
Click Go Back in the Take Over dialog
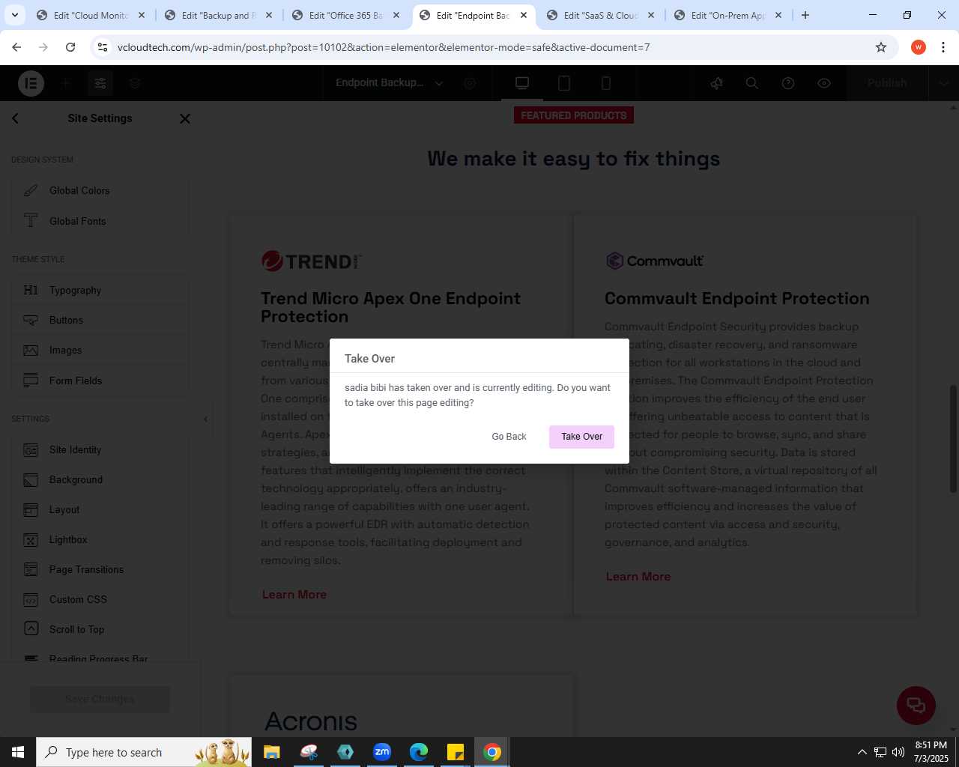click(x=509, y=437)
